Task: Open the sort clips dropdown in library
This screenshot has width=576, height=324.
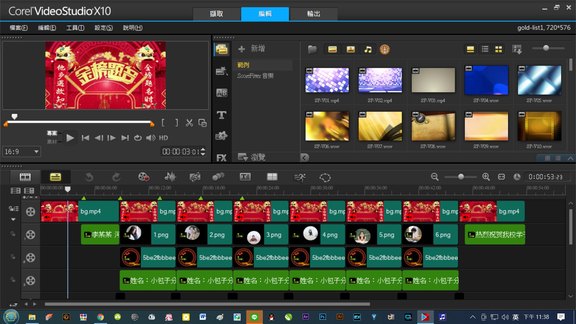Action: pyautogui.click(x=517, y=49)
